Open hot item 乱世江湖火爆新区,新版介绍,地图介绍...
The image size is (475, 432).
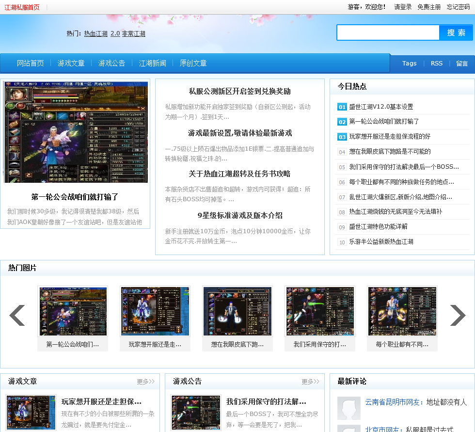(400, 197)
